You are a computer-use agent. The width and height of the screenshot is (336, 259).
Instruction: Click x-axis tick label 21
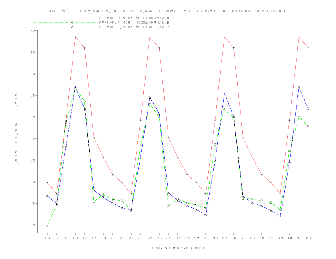(112, 238)
